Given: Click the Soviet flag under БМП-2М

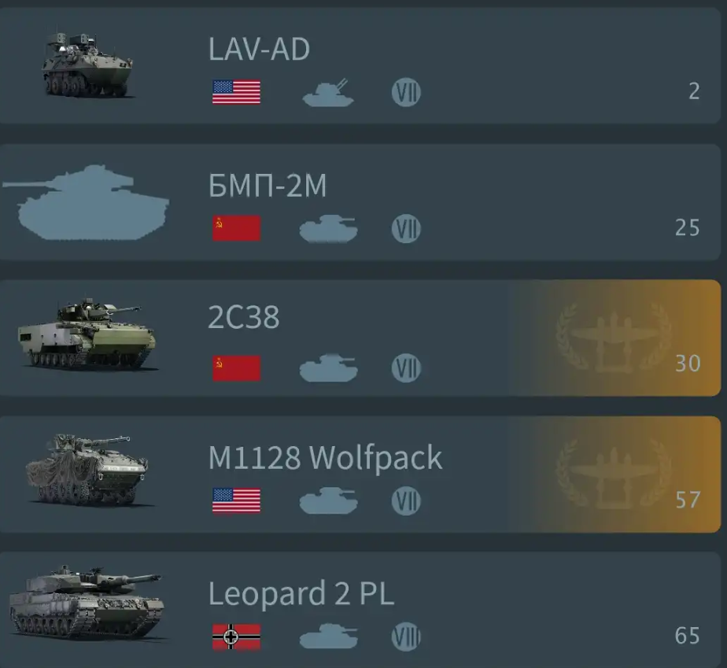Looking at the screenshot, I should pyautogui.click(x=237, y=228).
